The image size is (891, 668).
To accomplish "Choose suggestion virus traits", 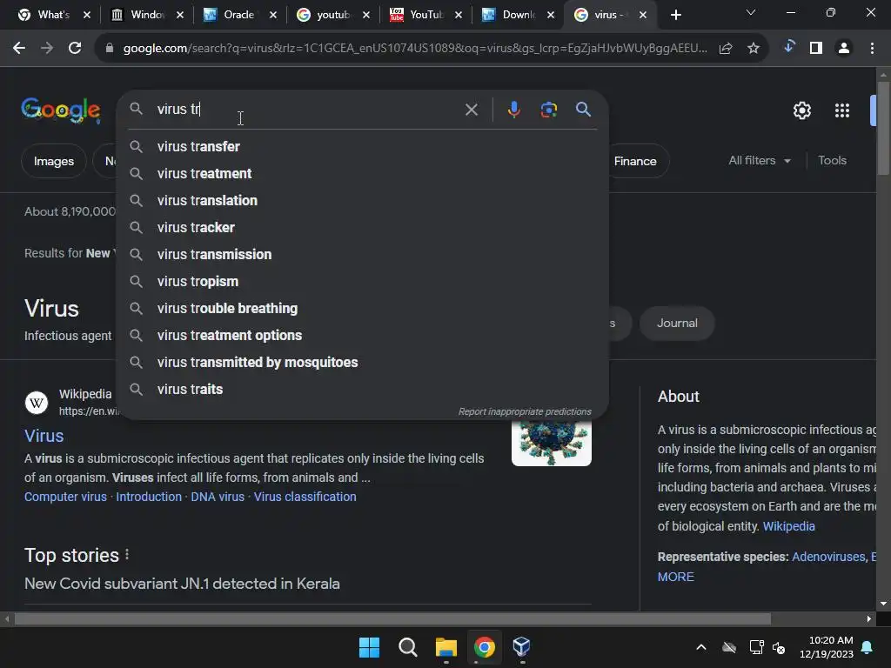I will pos(363,390).
